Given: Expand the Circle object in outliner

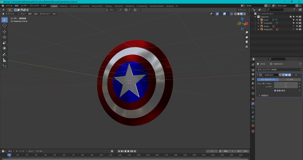Looking at the screenshot, I should tap(258, 20).
